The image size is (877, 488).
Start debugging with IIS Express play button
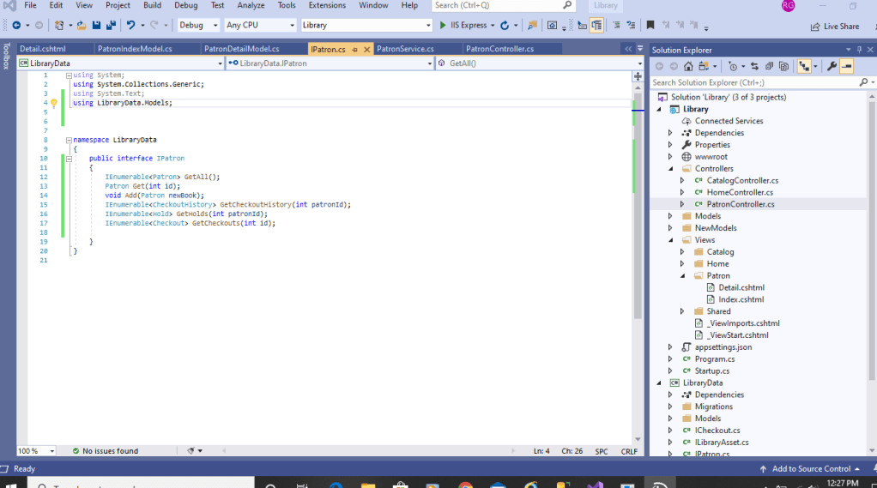444,26
